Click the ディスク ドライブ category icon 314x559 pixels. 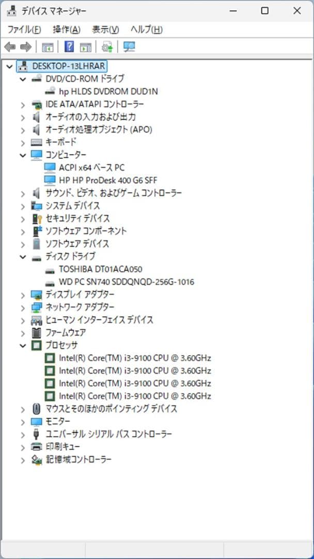(37, 257)
